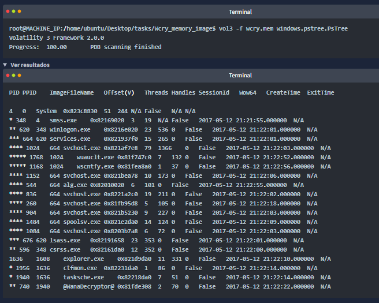The image size is (379, 303).
Task: Click the lsass.exe process name
Action: coord(65,241)
